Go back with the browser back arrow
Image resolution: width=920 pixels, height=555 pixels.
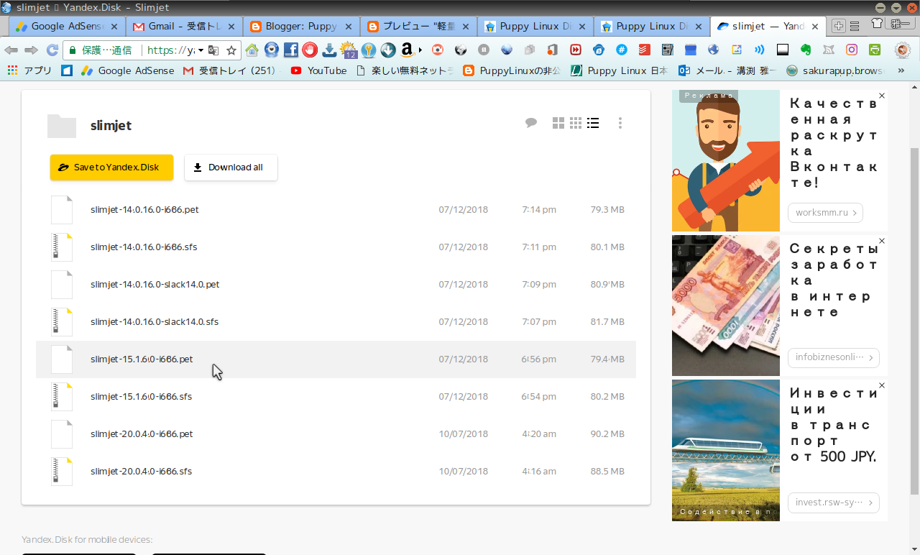(x=11, y=50)
